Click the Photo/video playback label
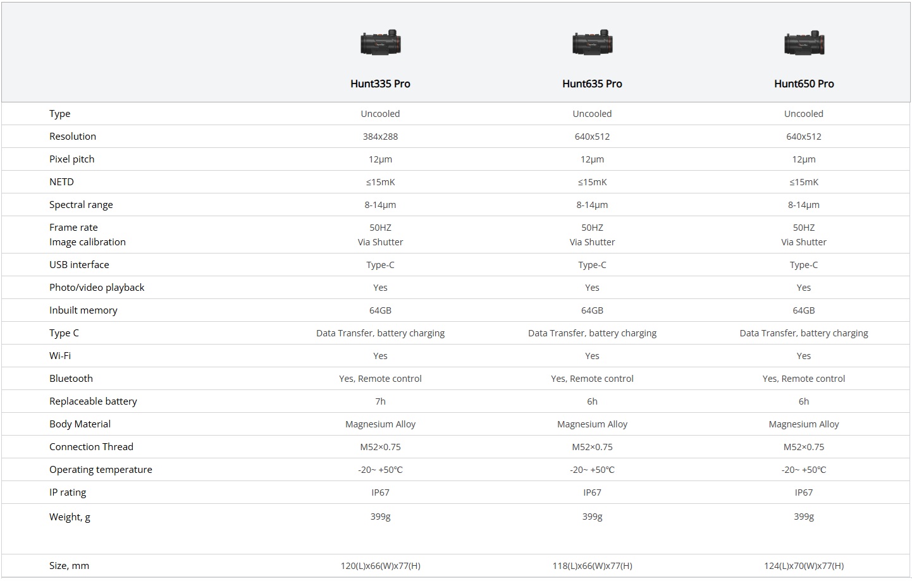The height and width of the screenshot is (581, 912). click(97, 288)
